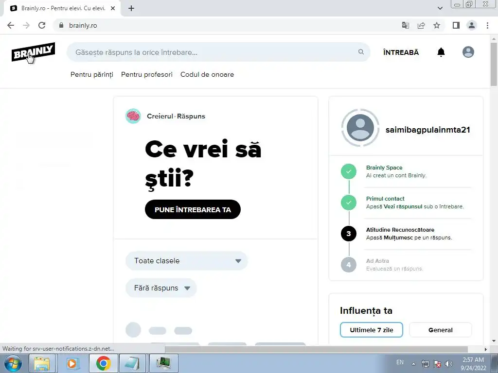Image resolution: width=498 pixels, height=373 pixels.
Task: Click the saimibagpulainmta21 username
Action: [x=427, y=130]
